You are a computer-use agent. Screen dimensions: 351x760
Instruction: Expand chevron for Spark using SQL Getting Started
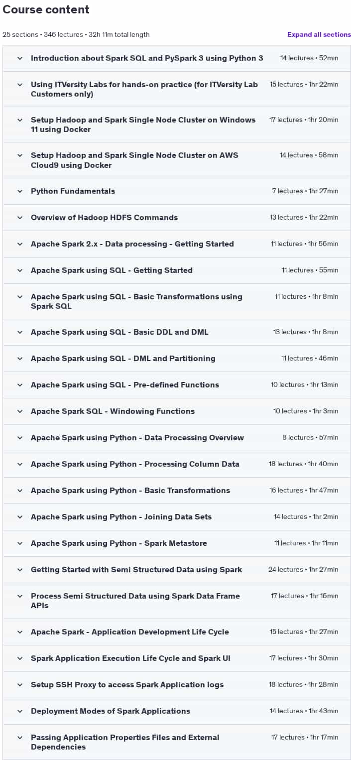[x=20, y=270]
